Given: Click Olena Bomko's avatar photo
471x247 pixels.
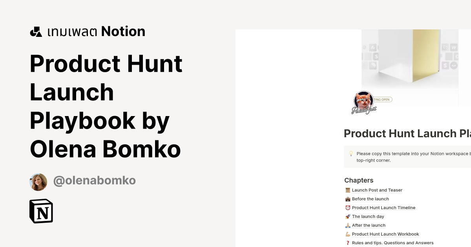Looking at the screenshot, I should pos(38,182).
